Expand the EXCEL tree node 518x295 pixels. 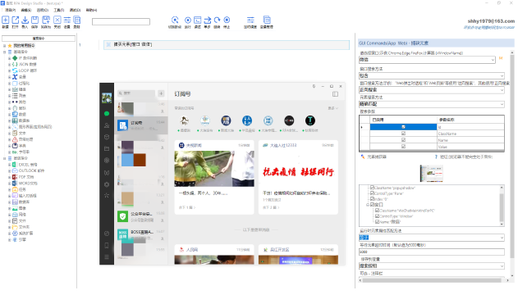click(9, 165)
